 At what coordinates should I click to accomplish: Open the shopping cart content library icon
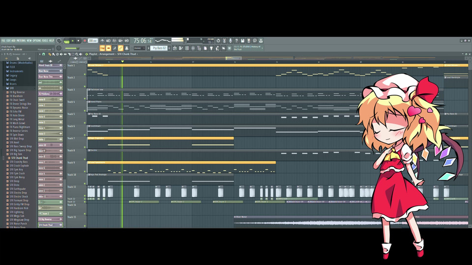point(230,48)
